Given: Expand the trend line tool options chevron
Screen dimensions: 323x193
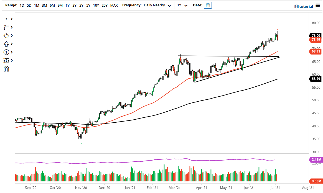Looking at the screenshot, I should [11, 19].
